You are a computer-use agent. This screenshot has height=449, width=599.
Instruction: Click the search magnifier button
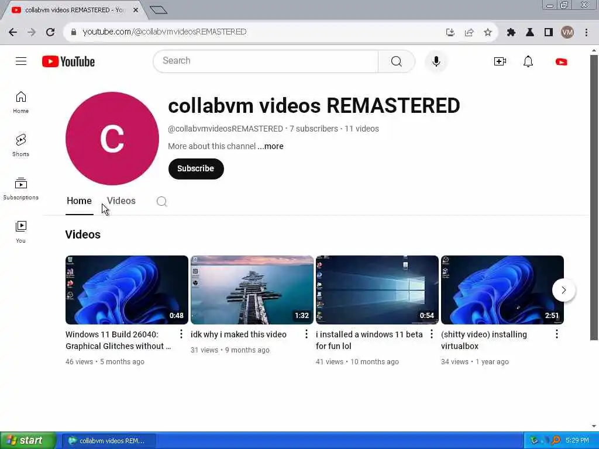tap(396, 61)
